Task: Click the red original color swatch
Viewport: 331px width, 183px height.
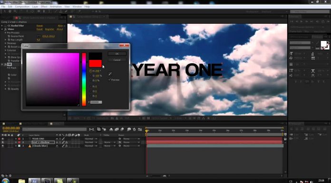Action: 95,64
